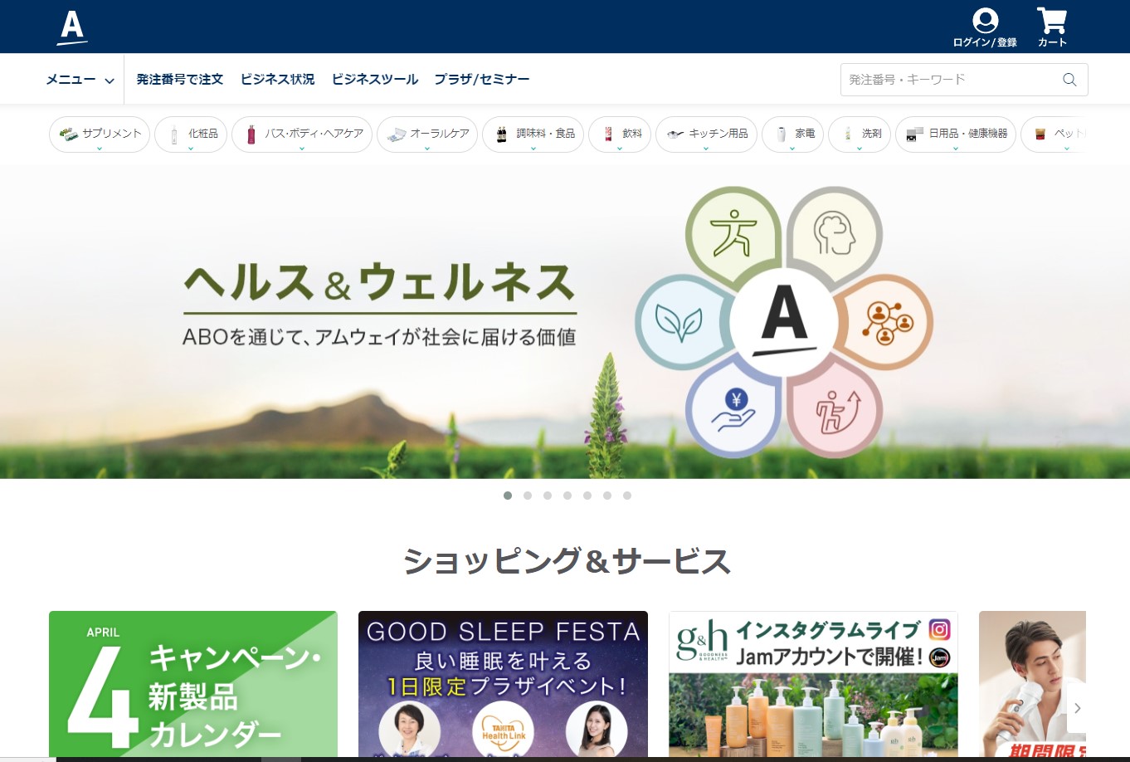Select the seventh carousel dot
Viewport: 1130px width, 762px height.
click(627, 496)
